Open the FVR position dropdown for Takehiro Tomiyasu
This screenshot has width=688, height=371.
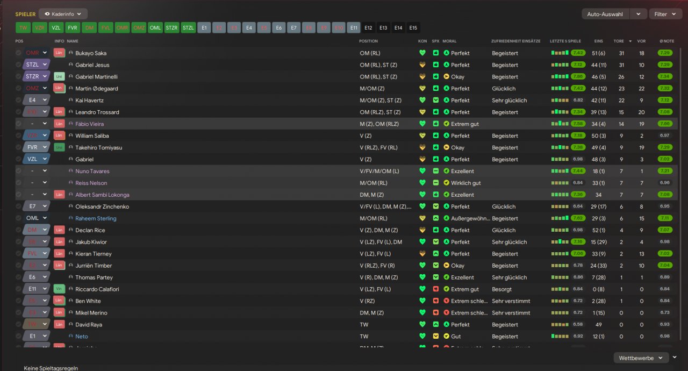click(37, 147)
